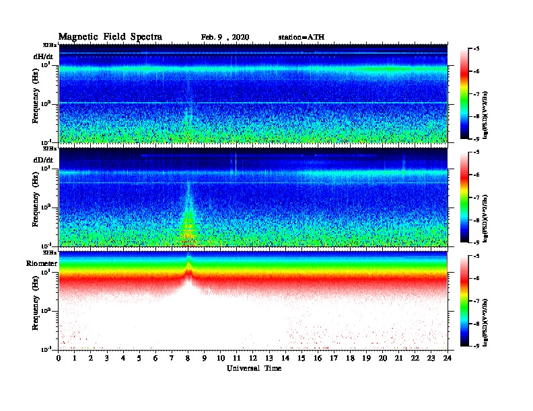
Task: Click the hour "5" tick label
Action: pyautogui.click(x=139, y=359)
